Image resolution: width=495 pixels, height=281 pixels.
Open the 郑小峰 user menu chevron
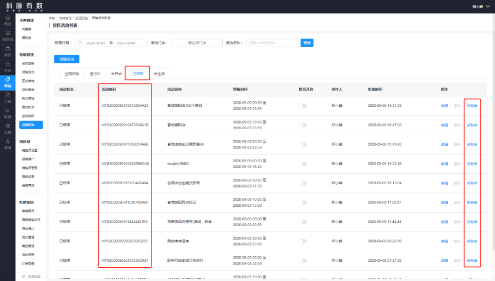(488, 6)
